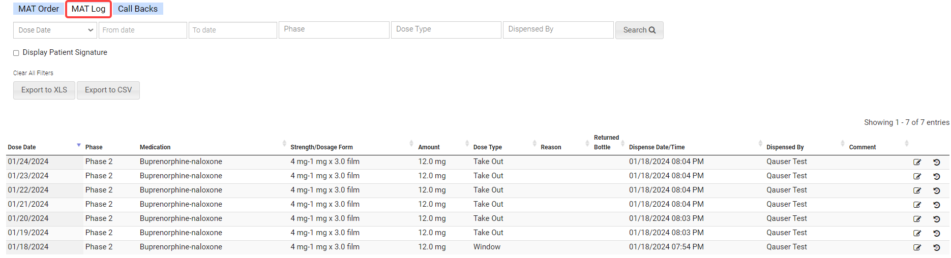This screenshot has height=258, width=951.
Task: Click Qauser Test in 01/22/2024 row
Action: pyautogui.click(x=787, y=190)
